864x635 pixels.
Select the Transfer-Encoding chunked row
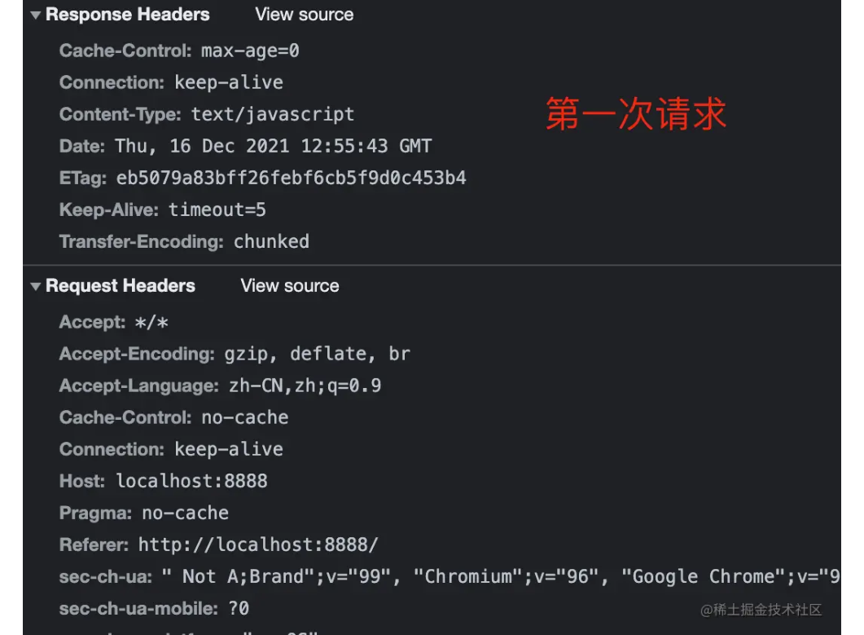(184, 242)
